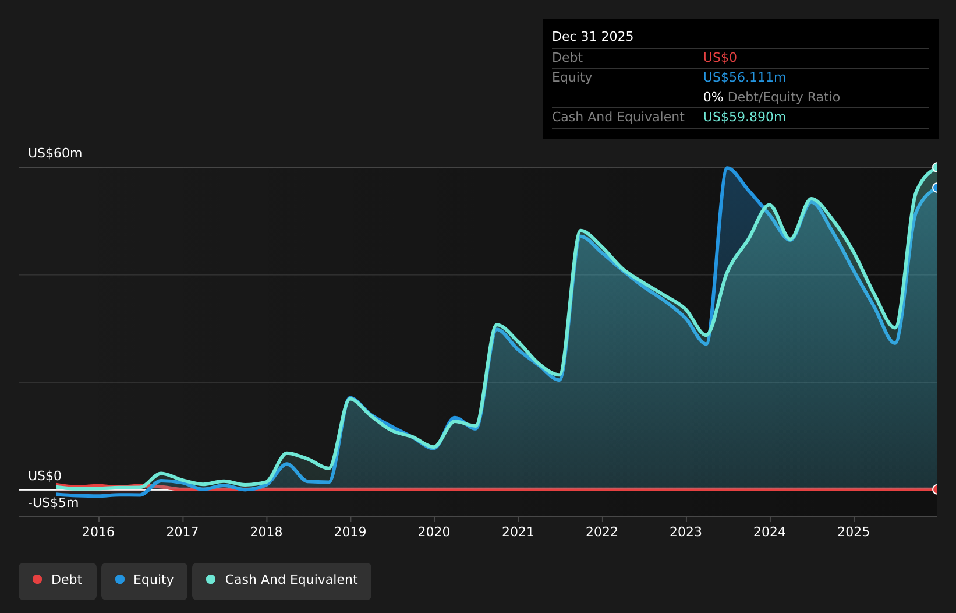
Task: Click the Dec 31 2025 tooltip date
Action: pyautogui.click(x=593, y=37)
